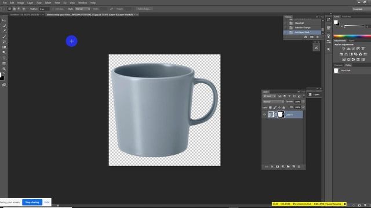The width and height of the screenshot is (371, 208).
Task: Add an Exposure adjustment
Action: click(x=358, y=49)
